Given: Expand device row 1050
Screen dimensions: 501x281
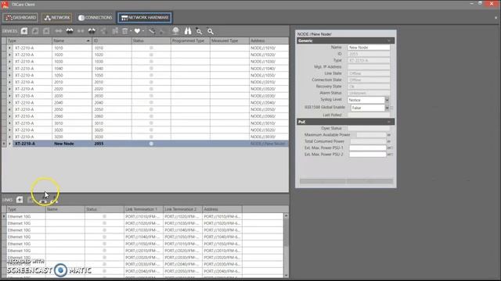Looking at the screenshot, I should [9, 75].
